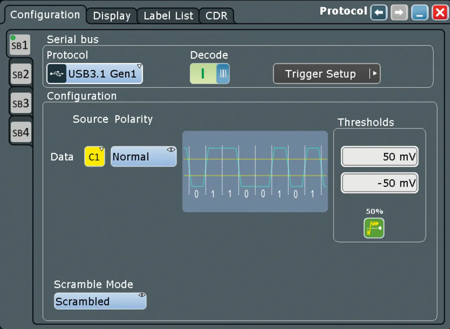This screenshot has height=329, width=450.
Task: Toggle the Decode switch
Action: coord(210,74)
